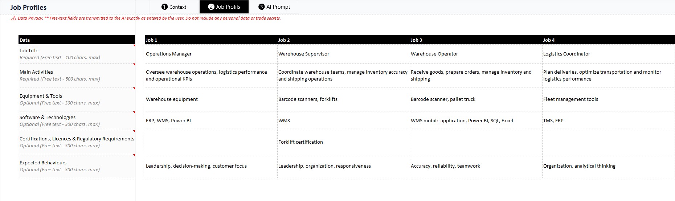Viewport: 675px width, 201px height.
Task: Select the Job 4 column header
Action: (x=609, y=40)
